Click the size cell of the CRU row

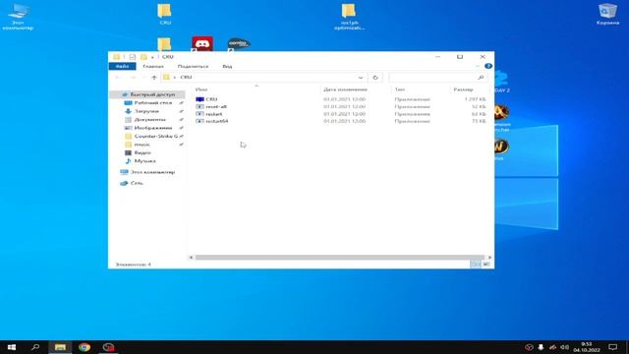[475, 99]
